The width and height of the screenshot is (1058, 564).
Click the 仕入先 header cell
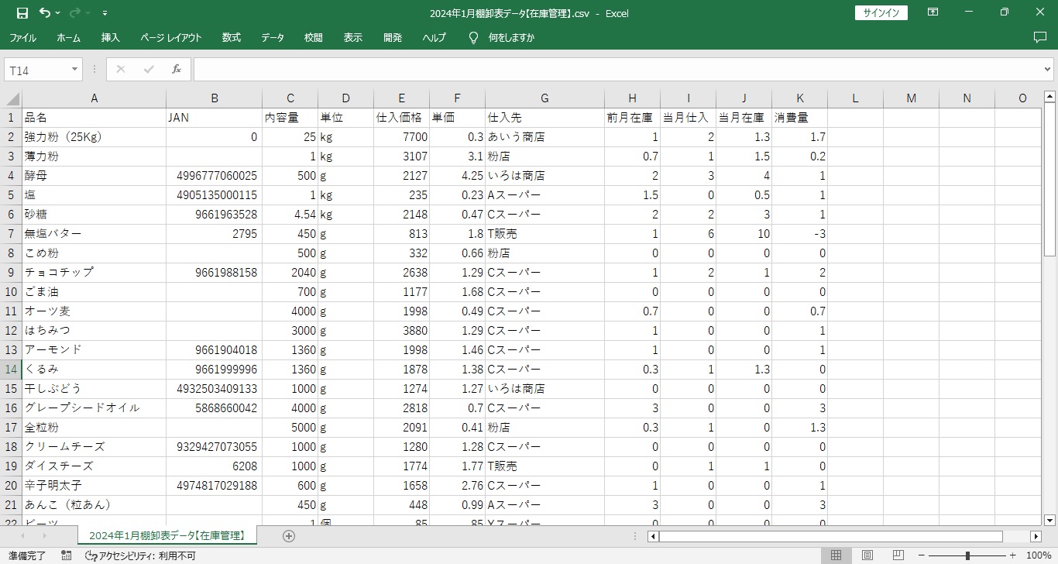[544, 118]
